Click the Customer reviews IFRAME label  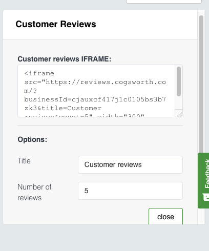click(65, 59)
